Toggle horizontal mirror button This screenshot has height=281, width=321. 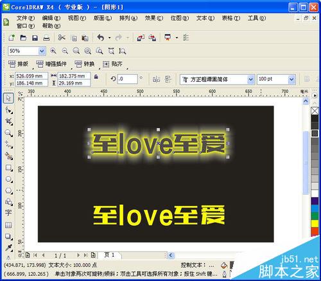click(x=156, y=79)
